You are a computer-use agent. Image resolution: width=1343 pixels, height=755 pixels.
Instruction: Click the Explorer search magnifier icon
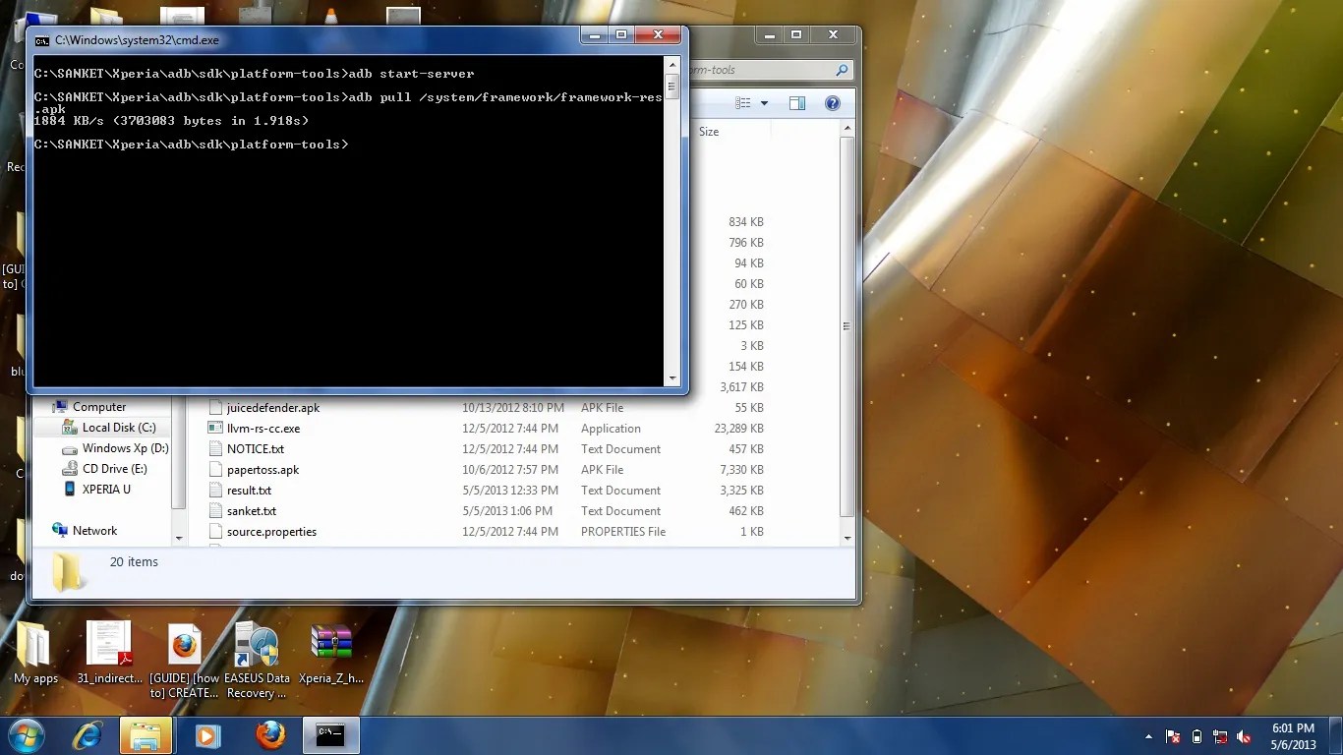pyautogui.click(x=842, y=70)
